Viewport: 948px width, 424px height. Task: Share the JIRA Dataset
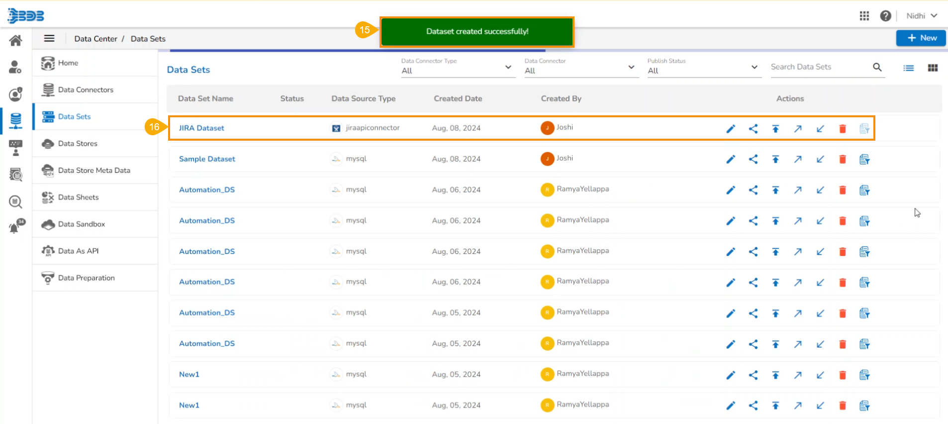753,129
